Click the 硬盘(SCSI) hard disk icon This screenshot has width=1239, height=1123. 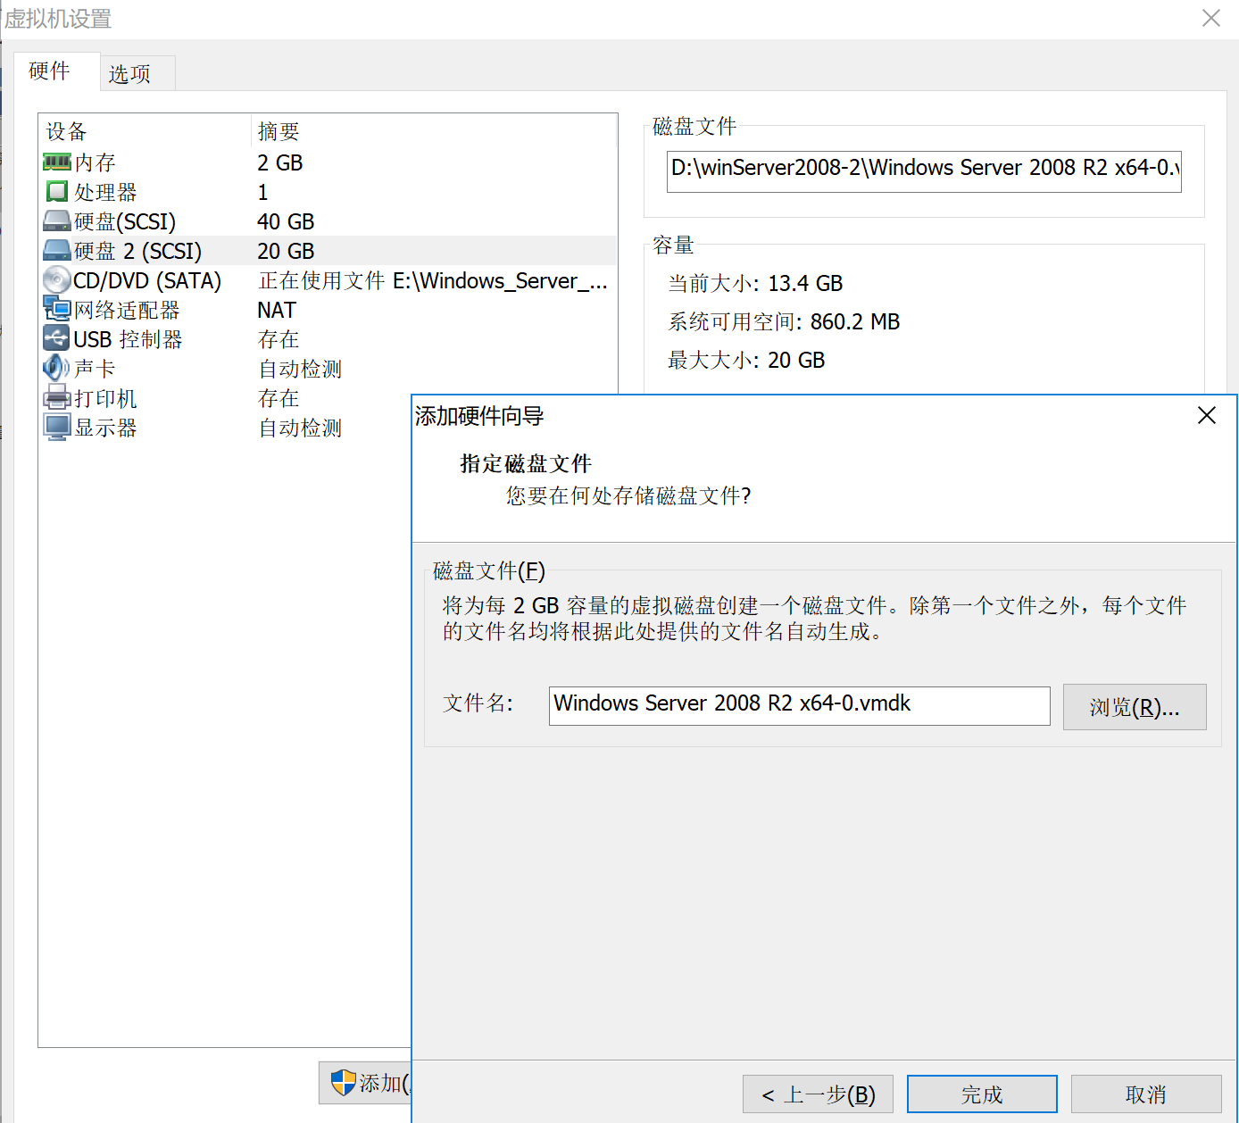57,221
